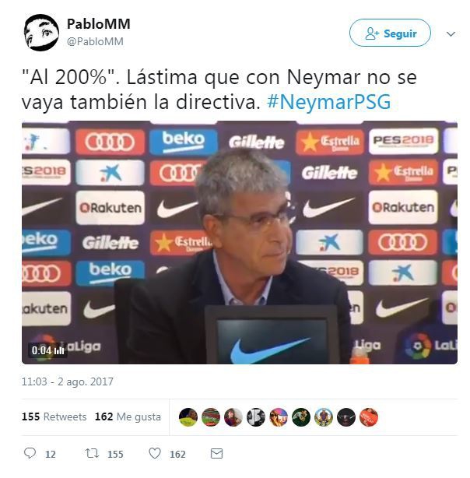The width and height of the screenshot is (470, 478).
Task: Follow PabloMM with Seguir button
Action: (390, 33)
